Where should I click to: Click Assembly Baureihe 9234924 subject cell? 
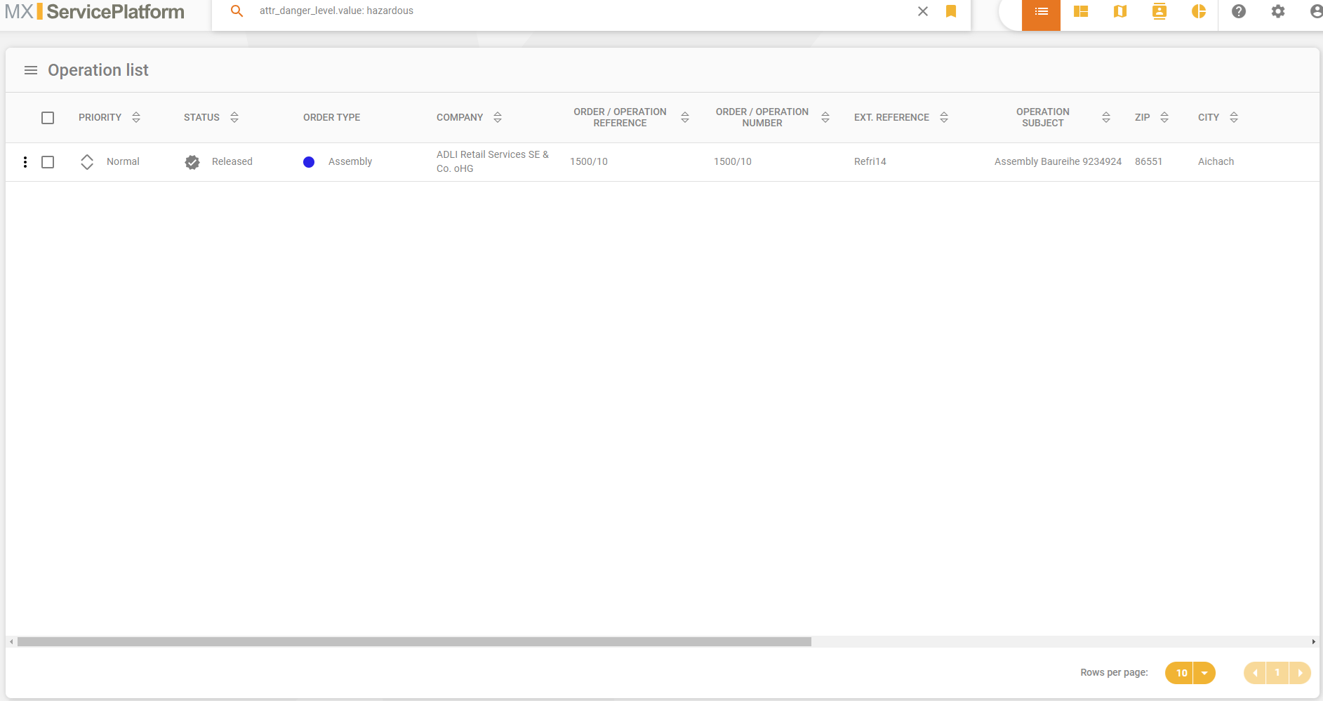click(1058, 161)
